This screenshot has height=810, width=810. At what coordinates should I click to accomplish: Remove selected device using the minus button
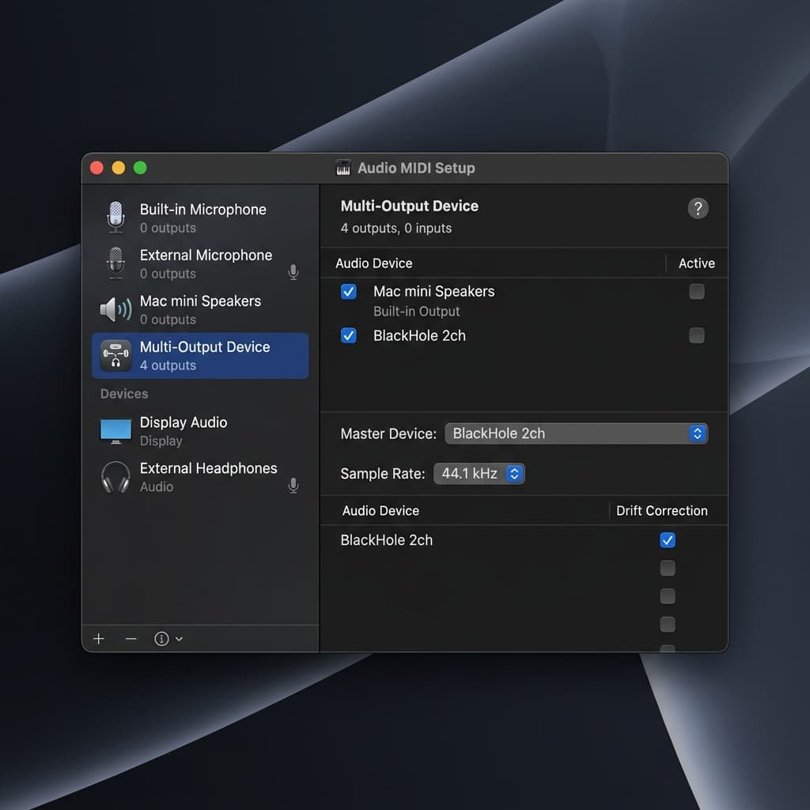click(130, 638)
